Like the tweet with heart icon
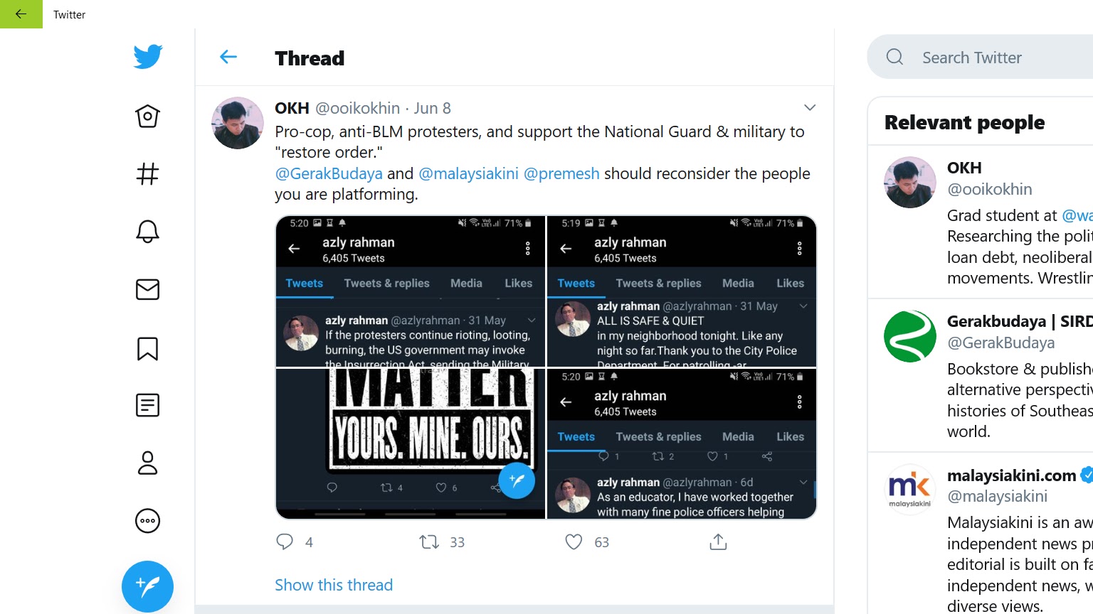Screen dimensions: 1093x614 coord(574,542)
